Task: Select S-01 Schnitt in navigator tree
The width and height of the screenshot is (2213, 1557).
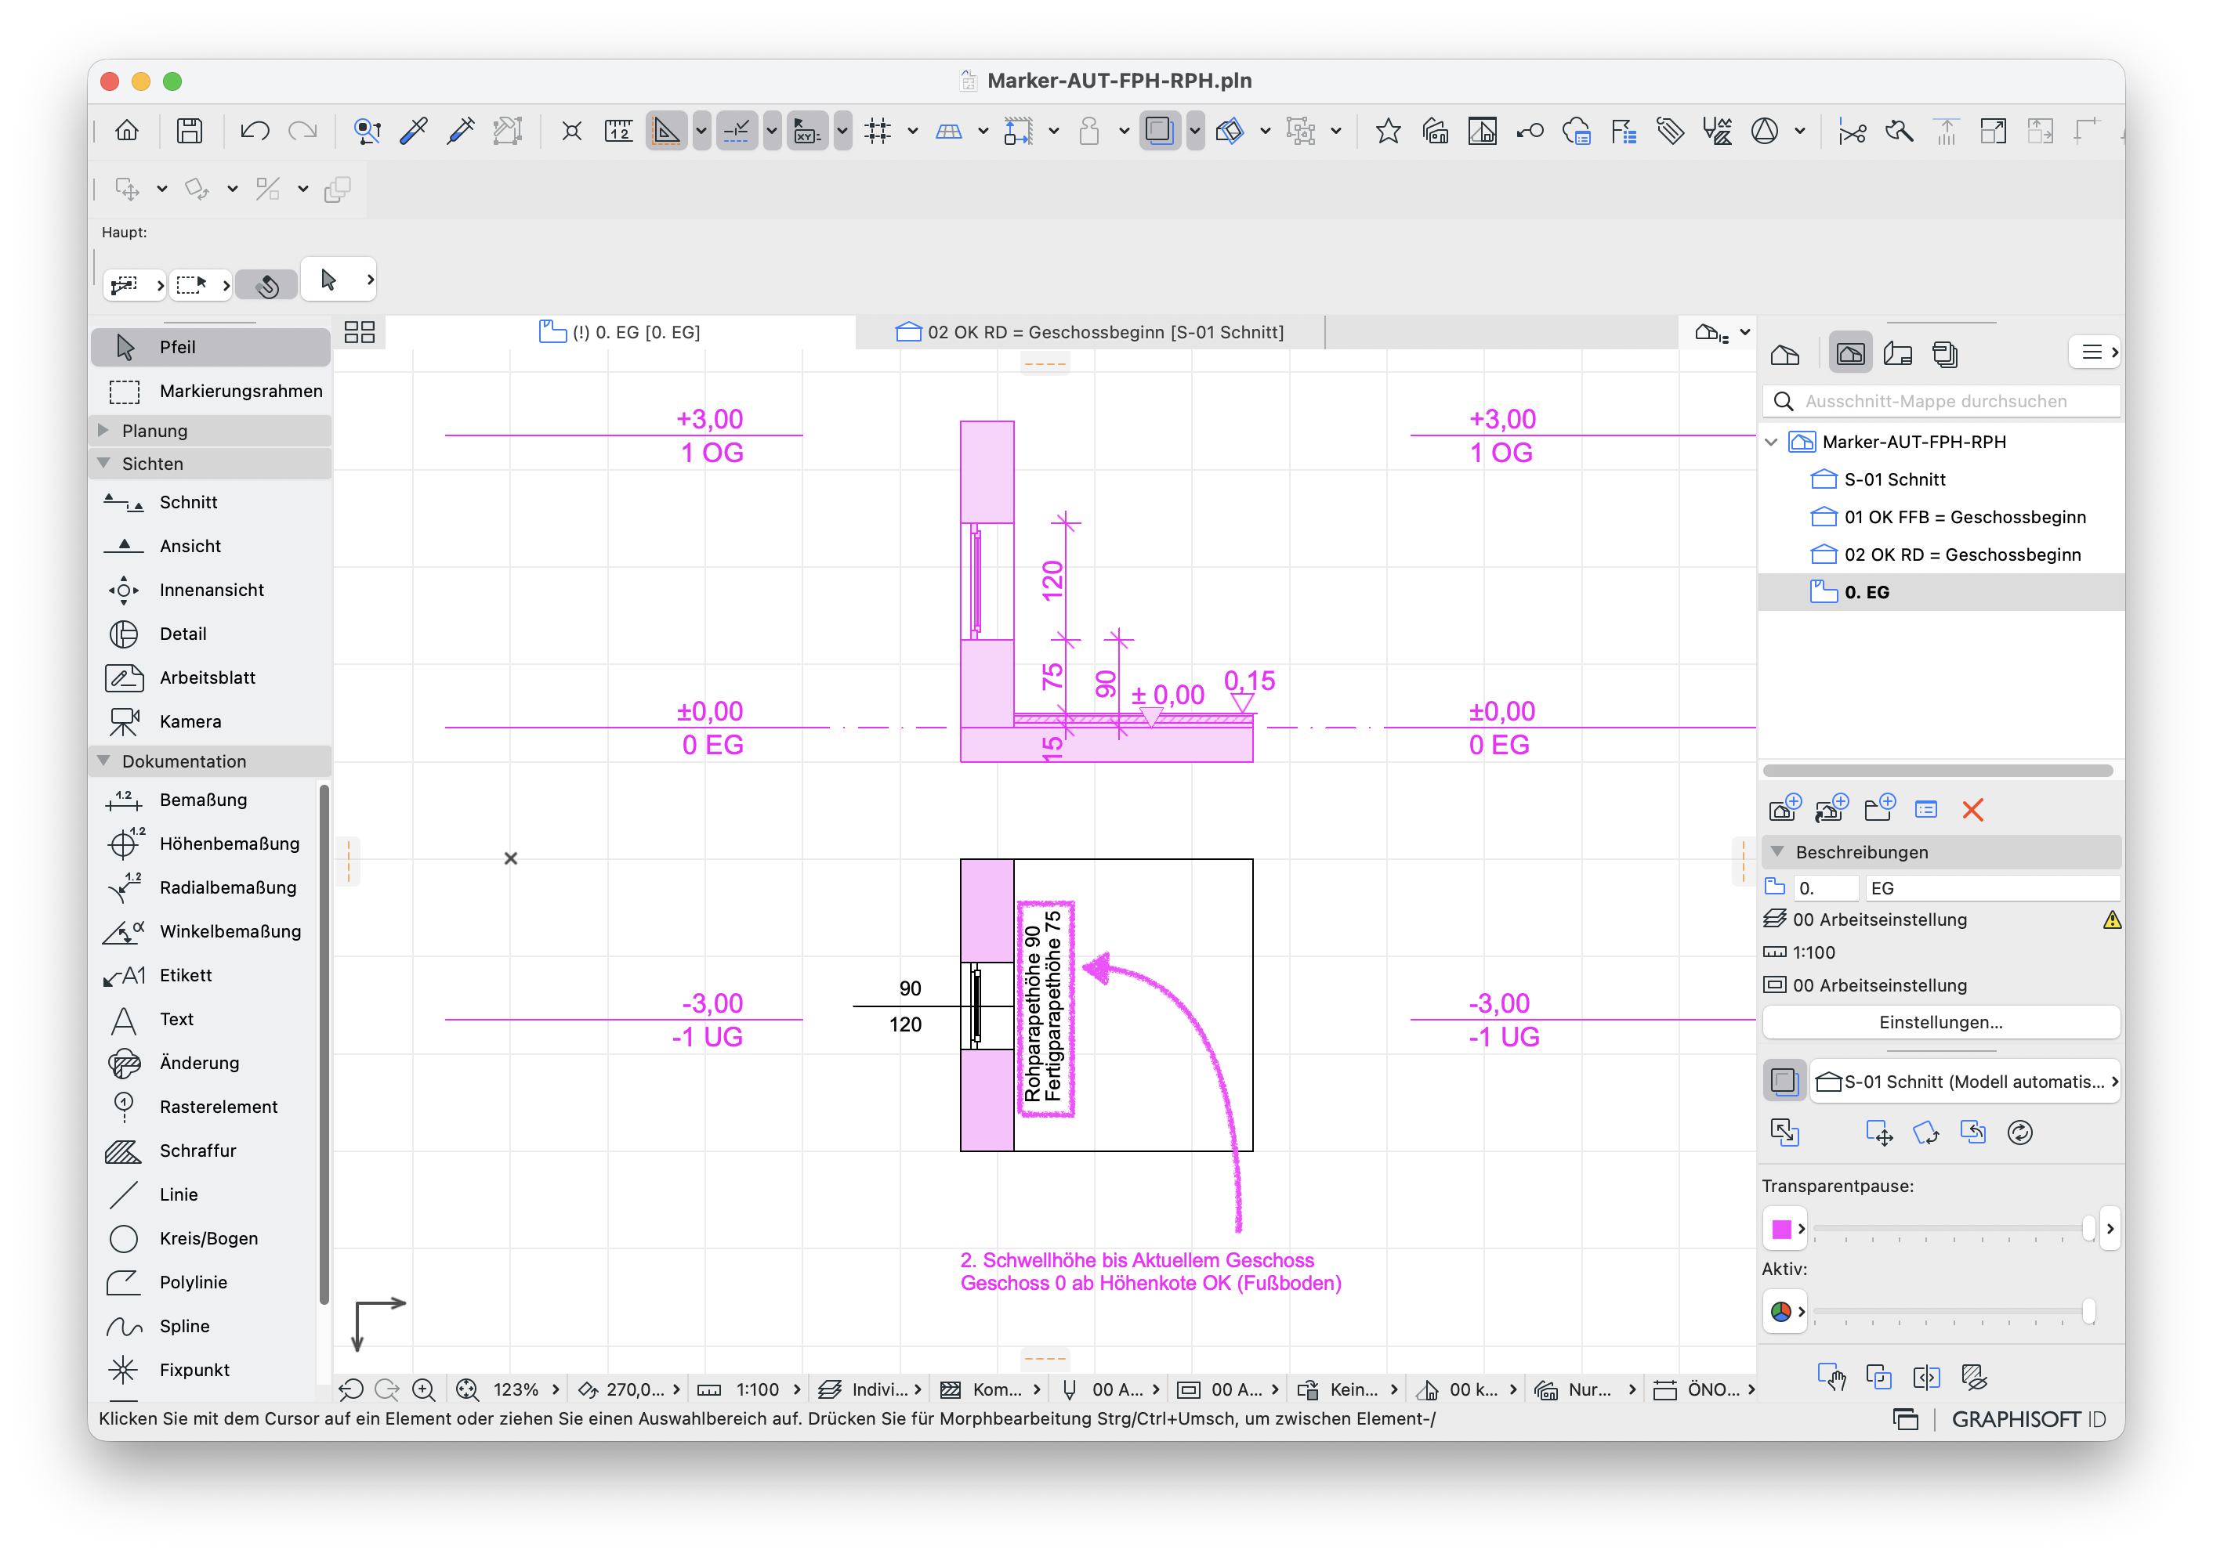Action: pos(1894,480)
